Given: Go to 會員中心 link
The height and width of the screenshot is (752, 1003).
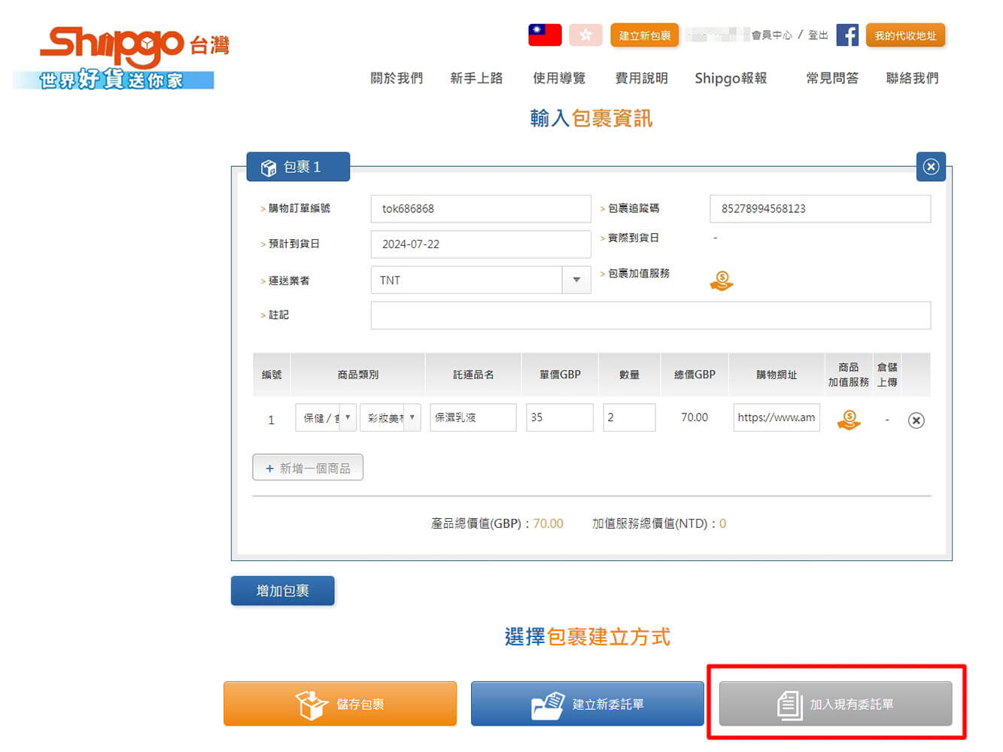Looking at the screenshot, I should (x=772, y=35).
